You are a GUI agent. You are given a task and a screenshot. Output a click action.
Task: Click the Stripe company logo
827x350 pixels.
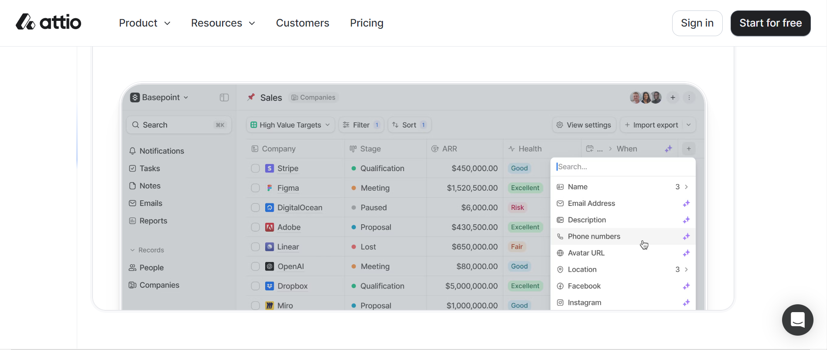pos(270,168)
